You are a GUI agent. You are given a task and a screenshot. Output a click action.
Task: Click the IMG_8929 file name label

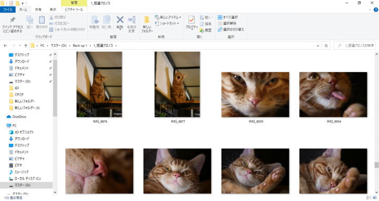pos(256,121)
